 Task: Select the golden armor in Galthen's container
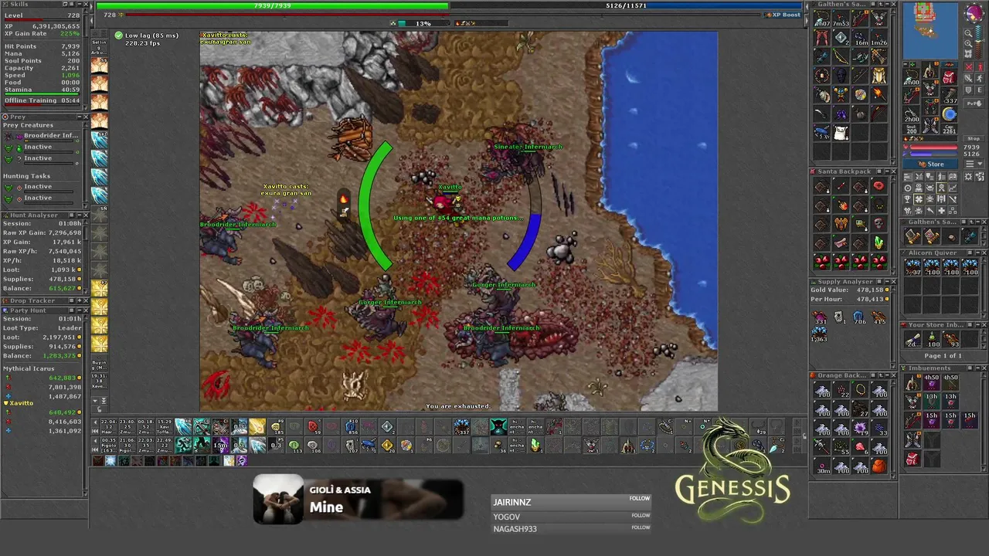click(x=879, y=76)
